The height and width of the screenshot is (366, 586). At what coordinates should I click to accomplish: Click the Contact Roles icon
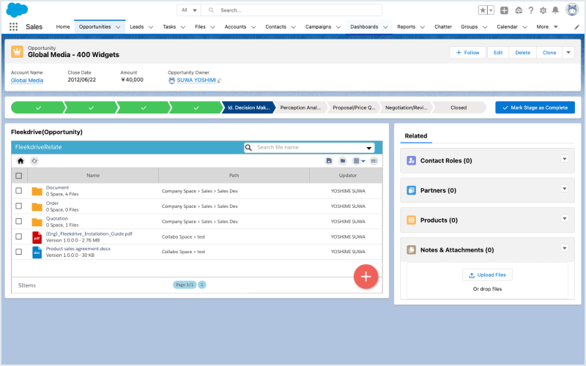(411, 160)
